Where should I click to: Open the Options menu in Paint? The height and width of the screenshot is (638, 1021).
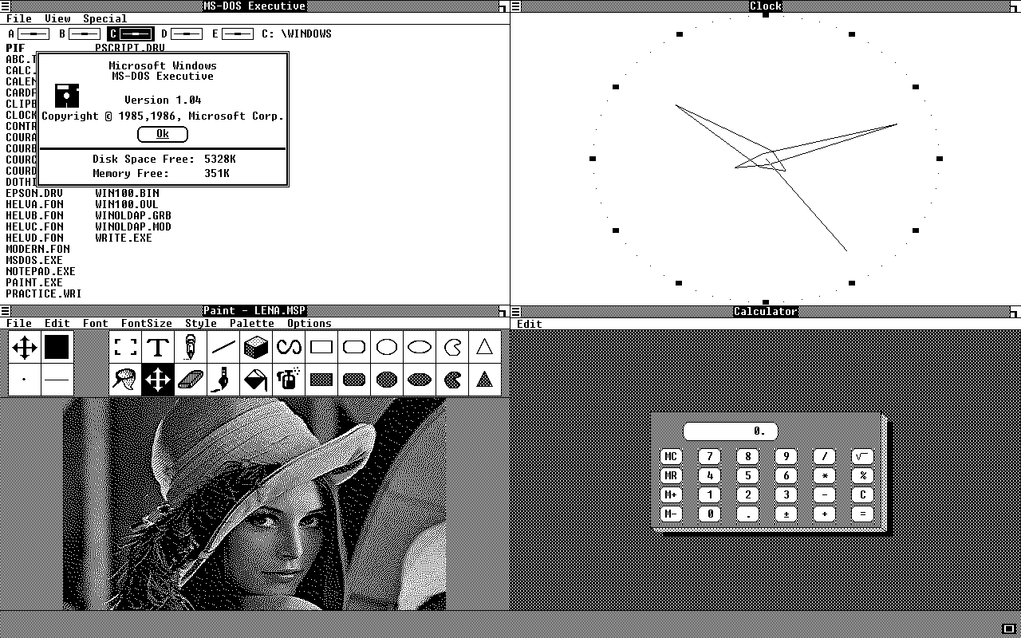click(309, 323)
